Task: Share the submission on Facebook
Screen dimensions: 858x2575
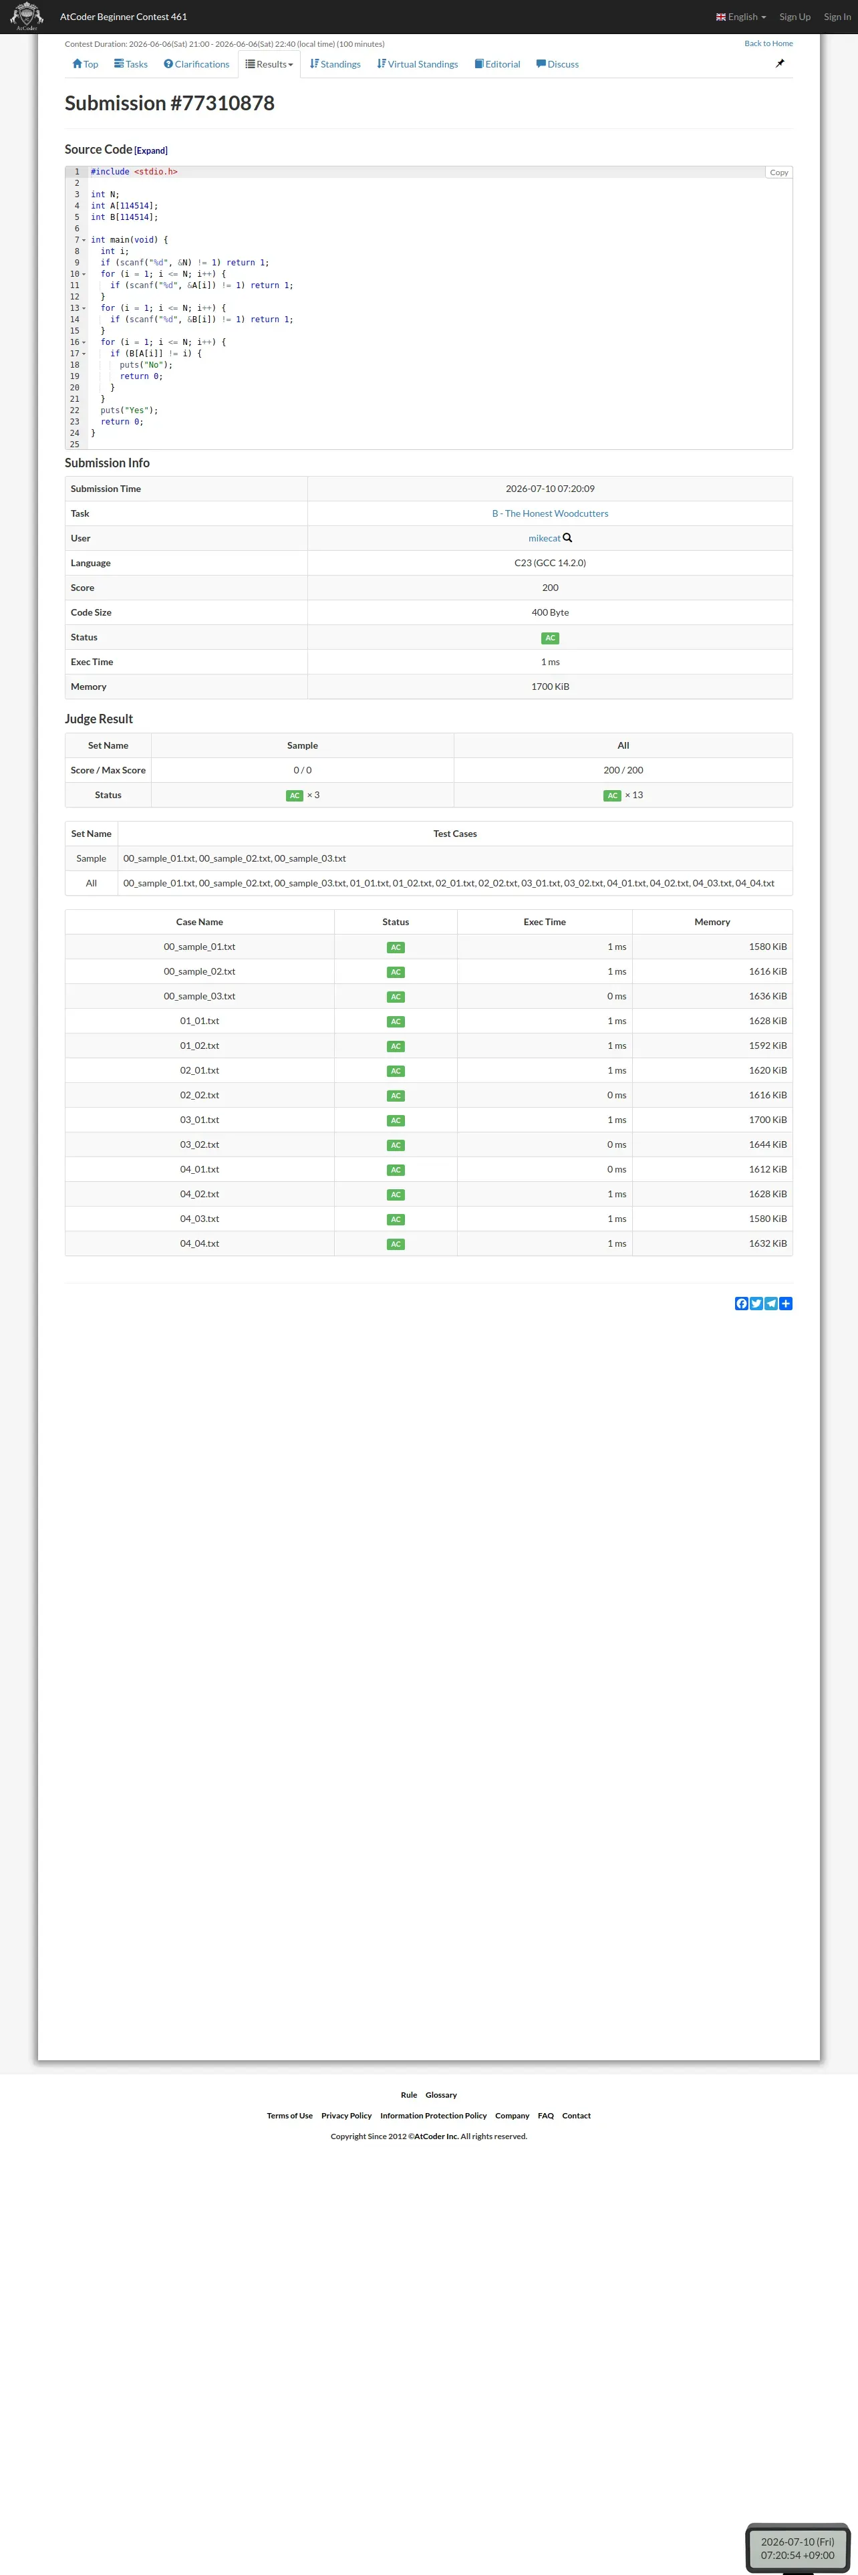Action: (x=741, y=1304)
